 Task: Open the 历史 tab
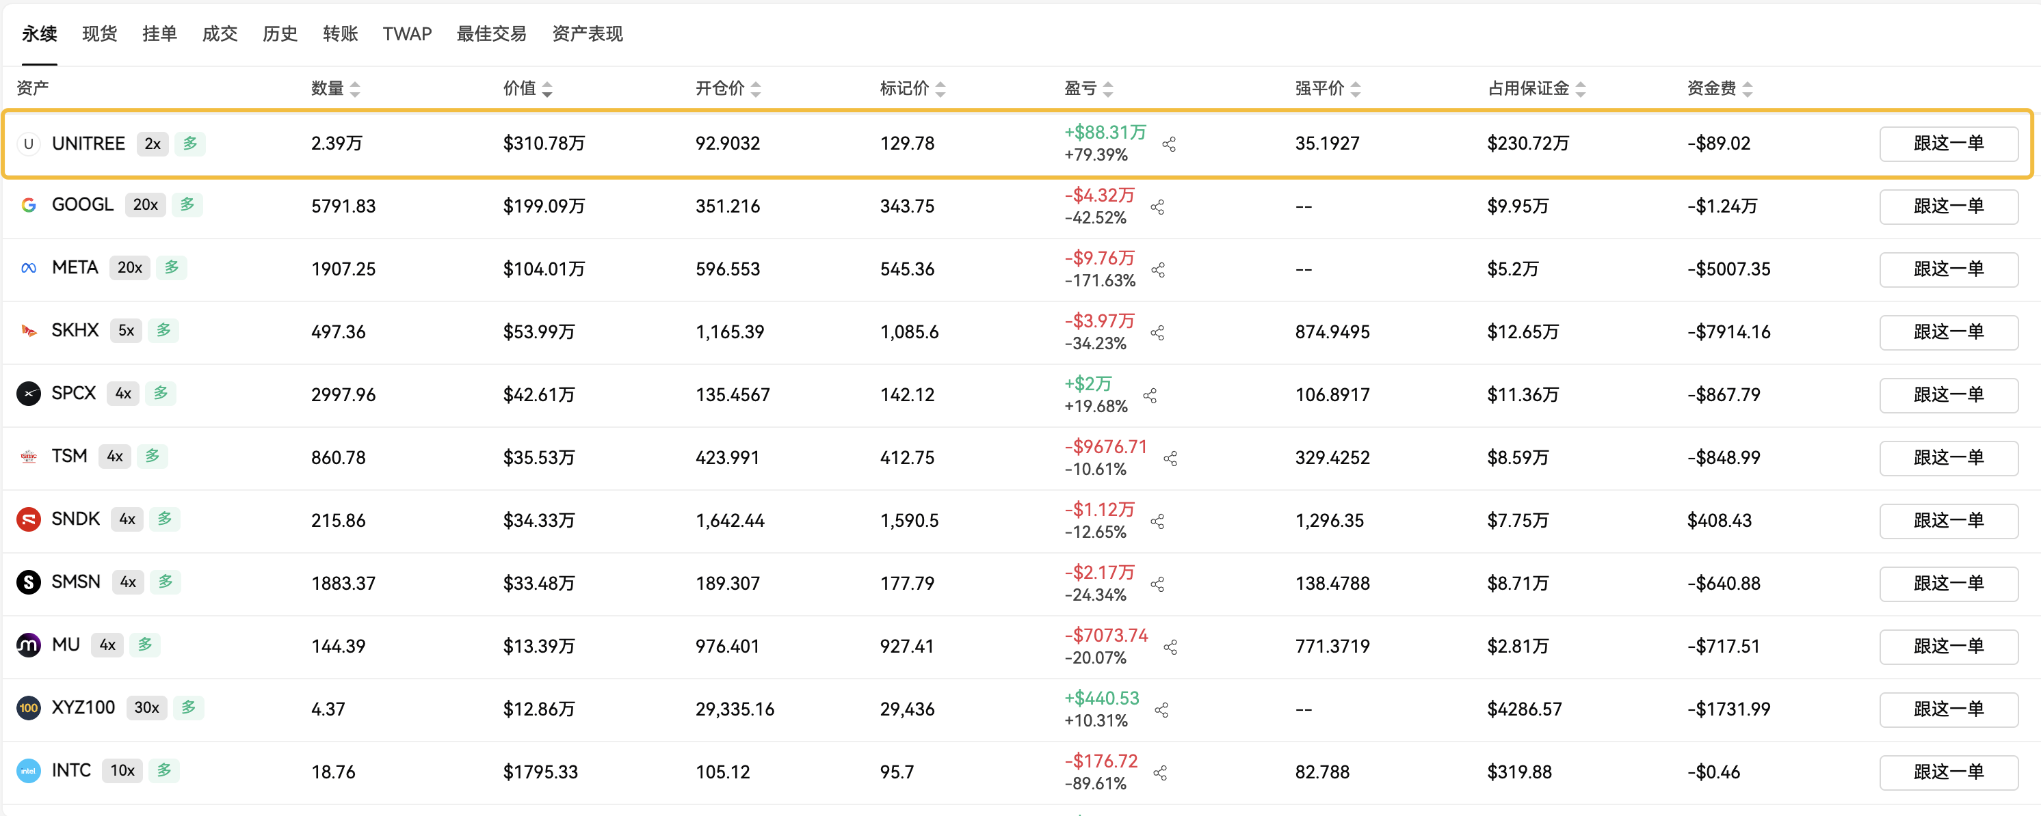[x=280, y=33]
